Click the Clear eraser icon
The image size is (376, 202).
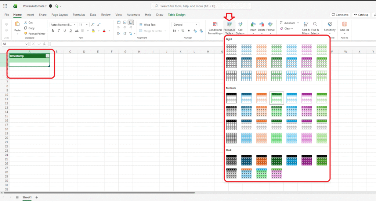282,29
